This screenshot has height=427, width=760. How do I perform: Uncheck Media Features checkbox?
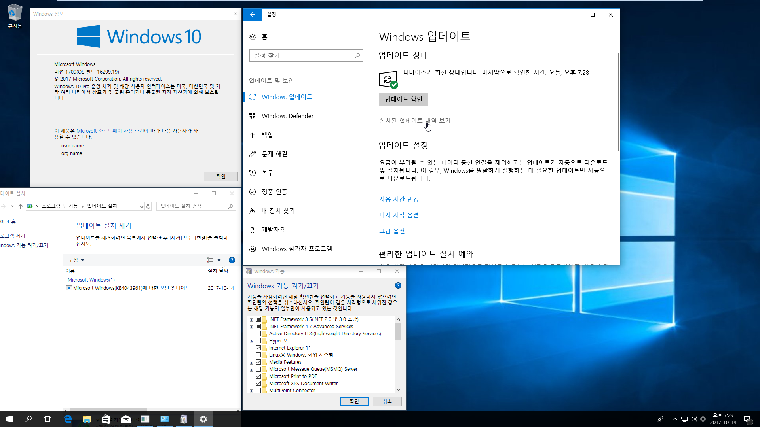[x=258, y=362]
